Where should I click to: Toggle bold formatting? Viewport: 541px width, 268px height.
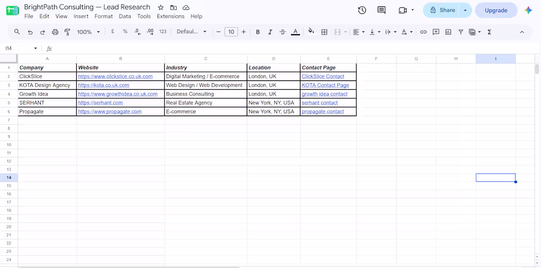258,32
